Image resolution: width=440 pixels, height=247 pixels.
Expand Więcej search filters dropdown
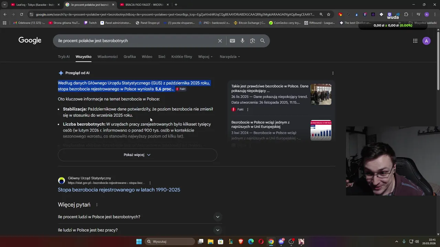click(x=206, y=57)
